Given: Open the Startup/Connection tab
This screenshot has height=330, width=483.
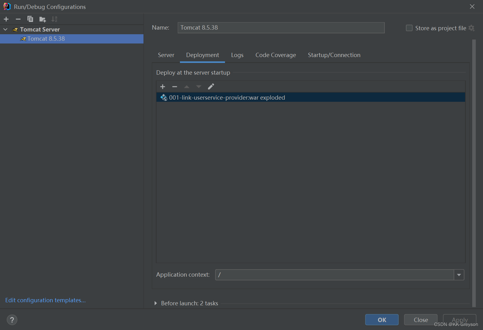Looking at the screenshot, I should click(x=334, y=55).
